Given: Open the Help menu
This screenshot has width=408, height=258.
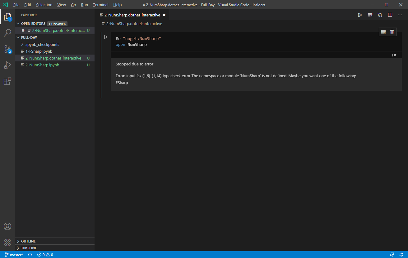Looking at the screenshot, I should pos(118,5).
